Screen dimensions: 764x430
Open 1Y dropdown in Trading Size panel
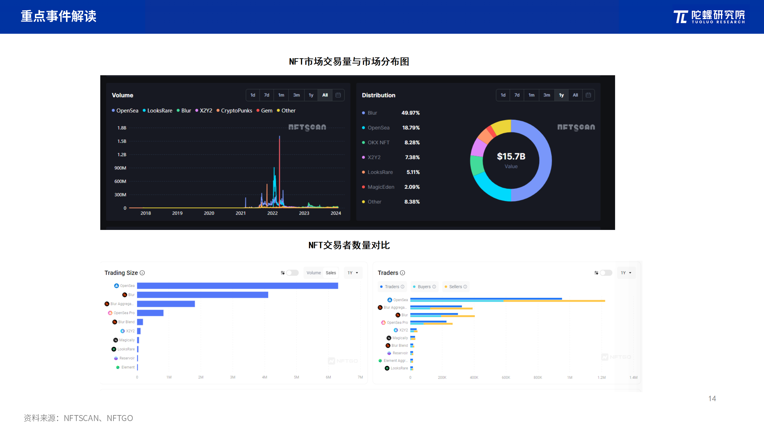coord(353,273)
